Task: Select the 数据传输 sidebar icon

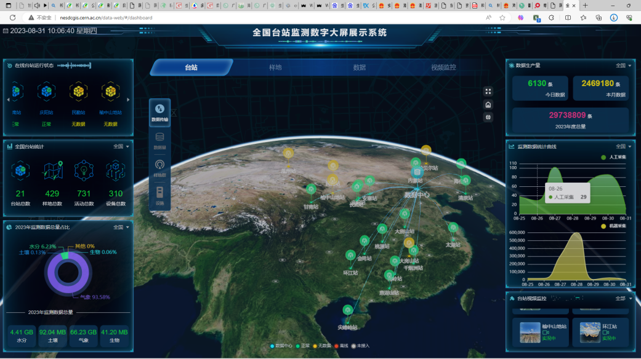Action: (160, 112)
